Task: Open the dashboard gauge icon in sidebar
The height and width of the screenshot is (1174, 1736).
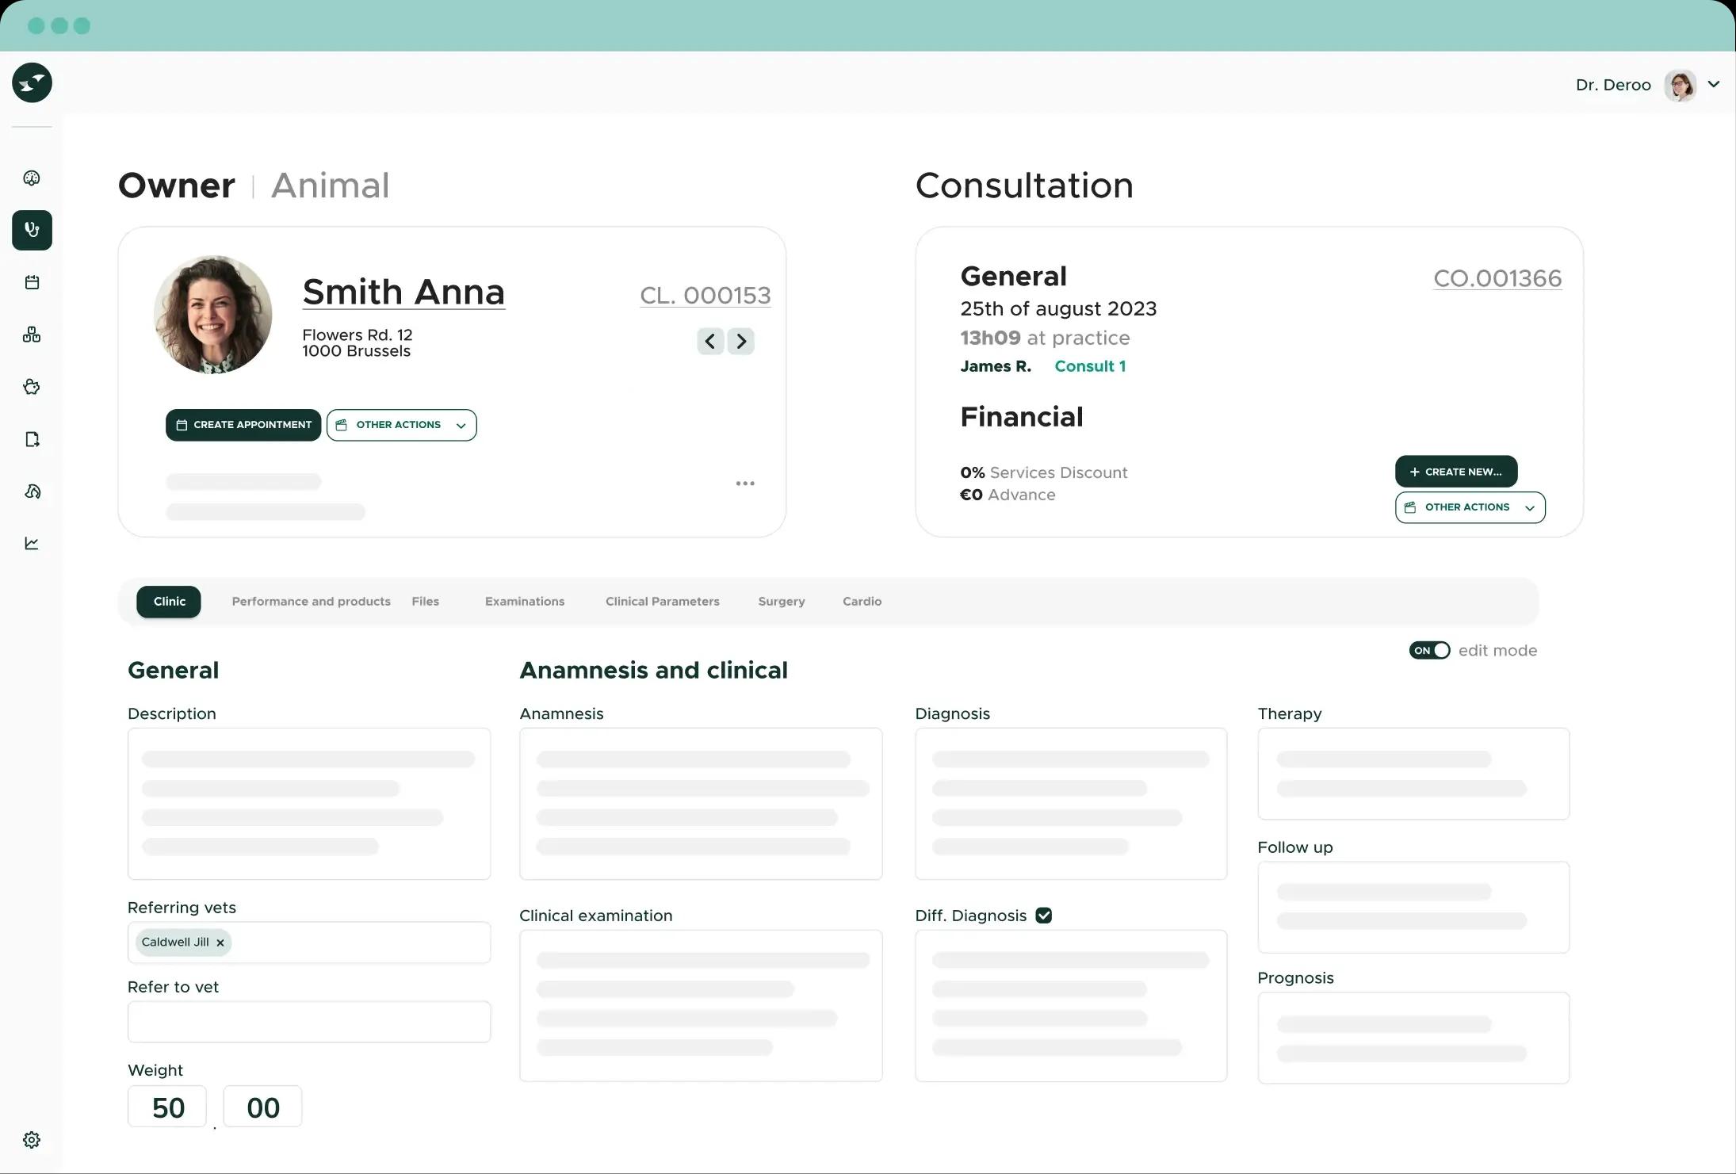Action: 32,178
